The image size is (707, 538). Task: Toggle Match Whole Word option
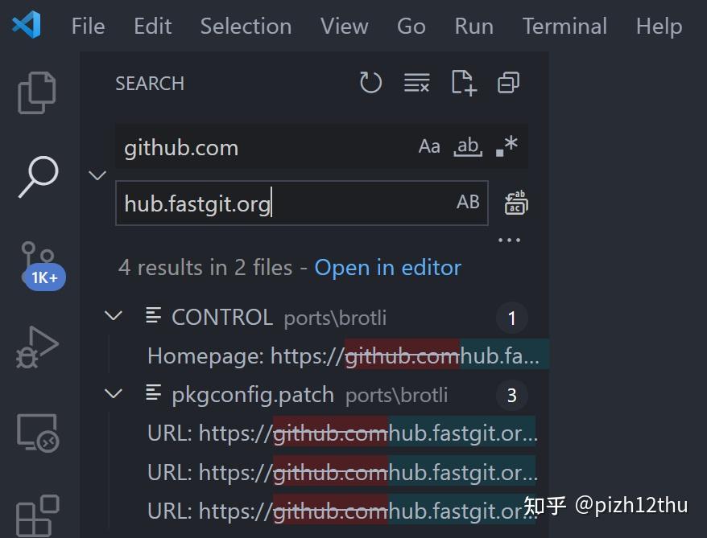click(x=467, y=146)
